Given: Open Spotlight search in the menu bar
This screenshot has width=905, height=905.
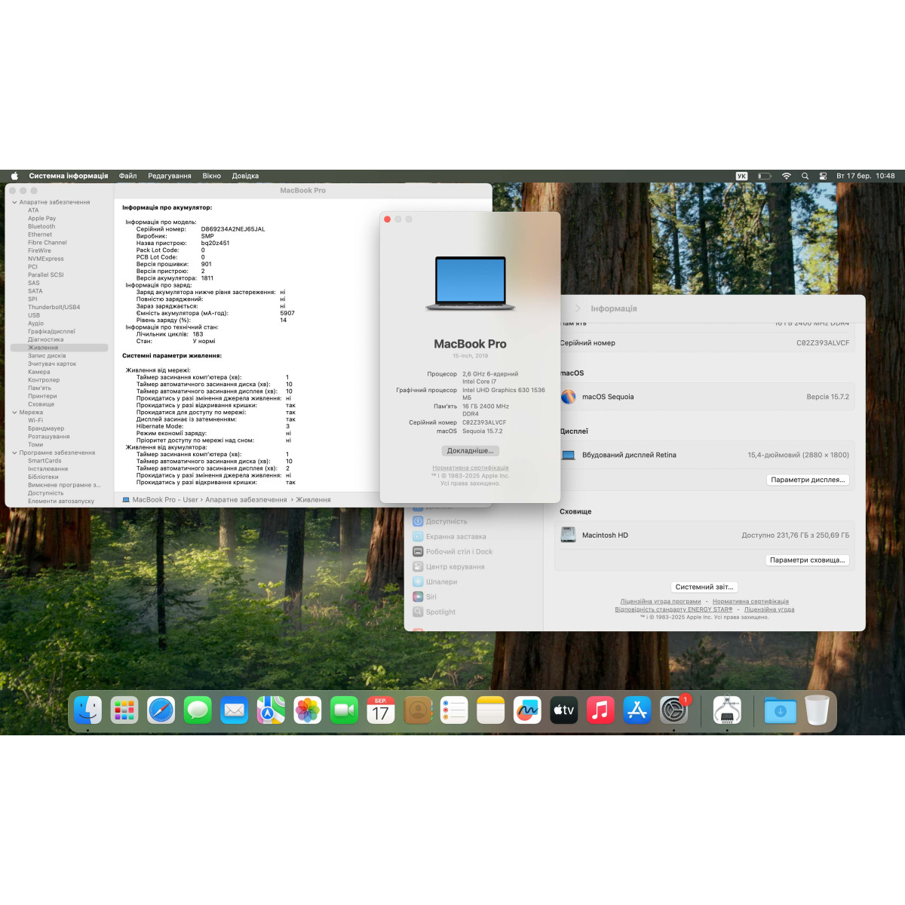Looking at the screenshot, I should click(805, 176).
